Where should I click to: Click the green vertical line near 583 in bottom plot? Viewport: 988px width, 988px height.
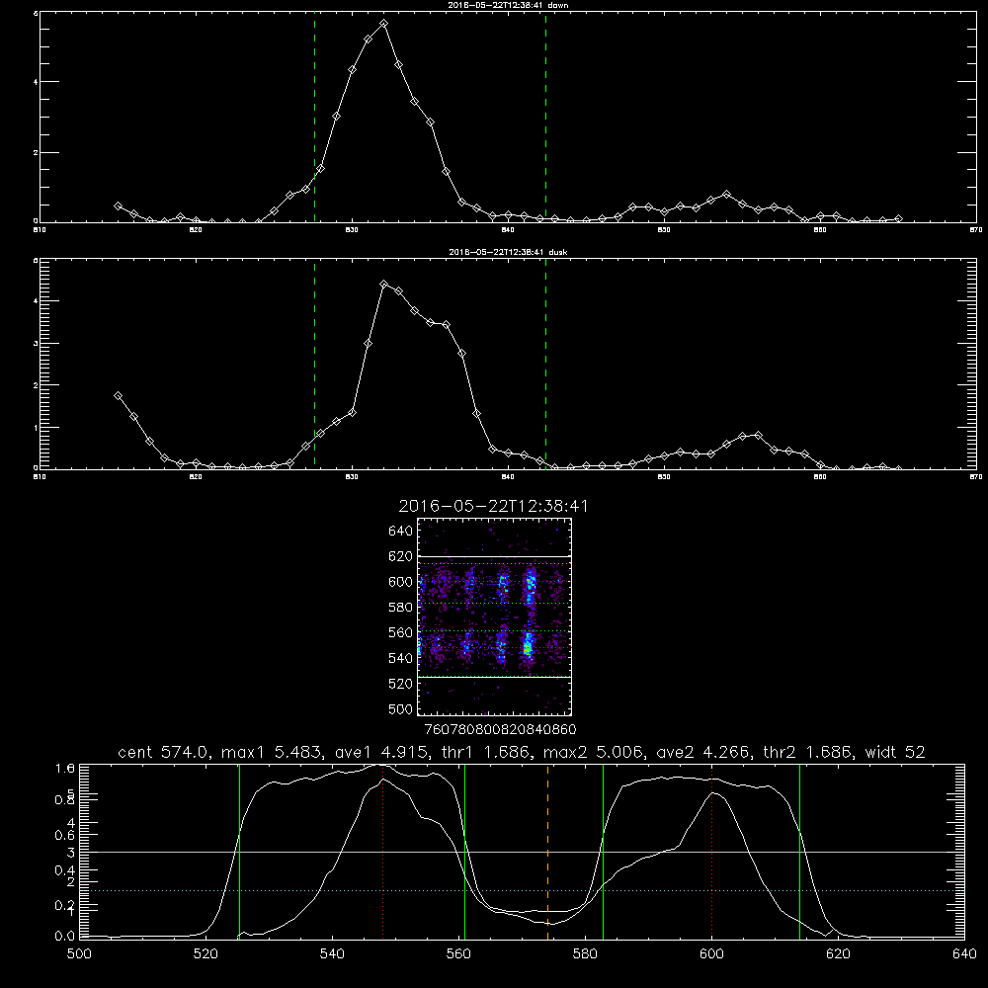(x=603, y=852)
